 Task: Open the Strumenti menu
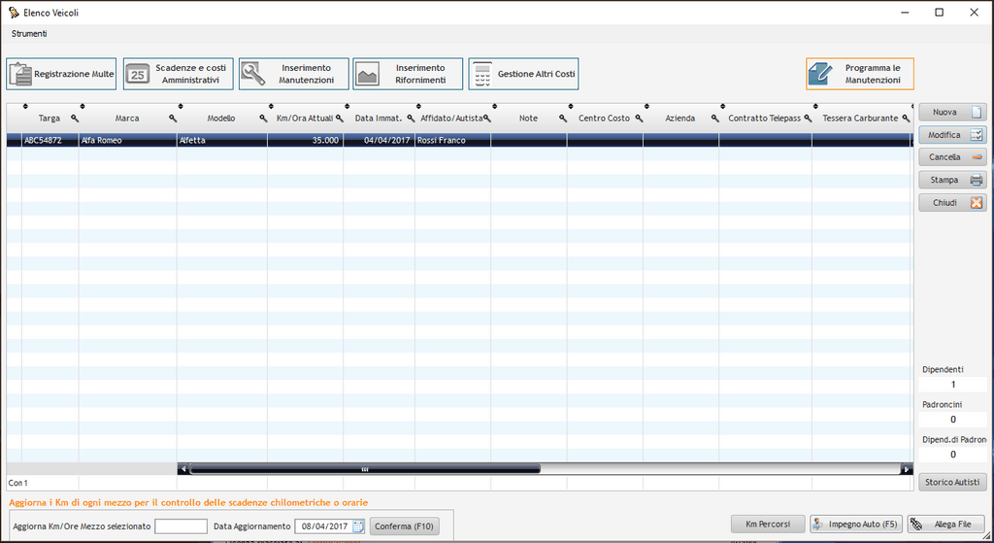(29, 33)
